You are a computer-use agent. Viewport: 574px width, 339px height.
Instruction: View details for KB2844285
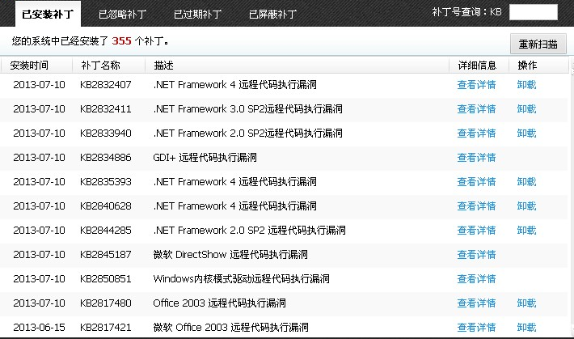click(476, 230)
